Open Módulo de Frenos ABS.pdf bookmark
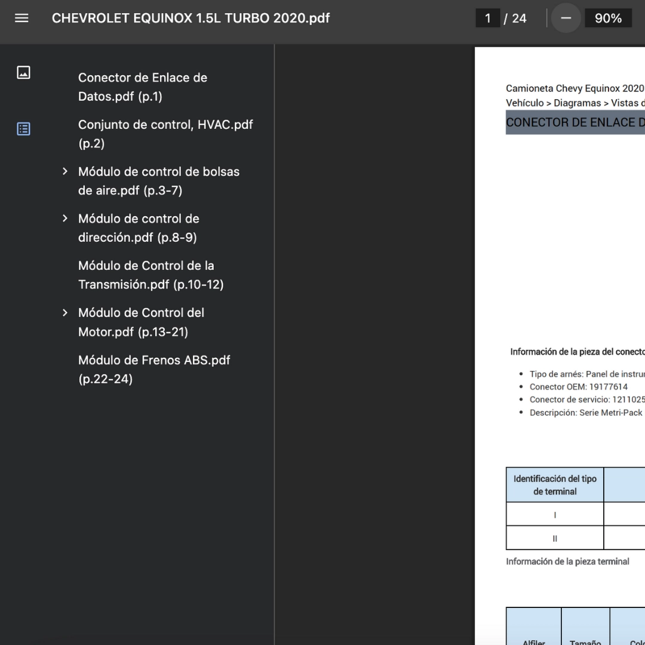 pos(154,370)
